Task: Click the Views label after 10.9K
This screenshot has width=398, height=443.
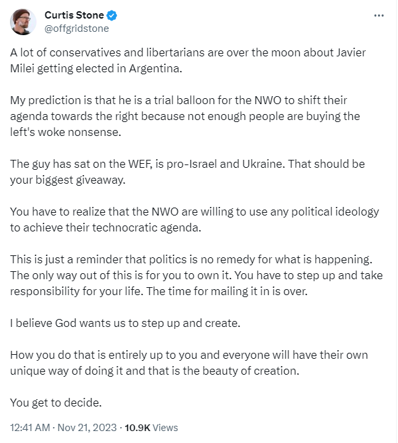Action: pyautogui.click(x=166, y=428)
